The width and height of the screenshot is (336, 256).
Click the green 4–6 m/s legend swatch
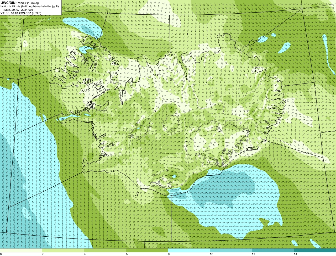(x=105, y=251)
